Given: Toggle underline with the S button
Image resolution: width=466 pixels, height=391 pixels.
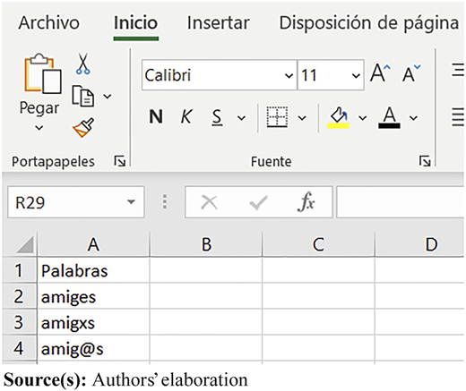Looking at the screenshot, I should click(217, 117).
